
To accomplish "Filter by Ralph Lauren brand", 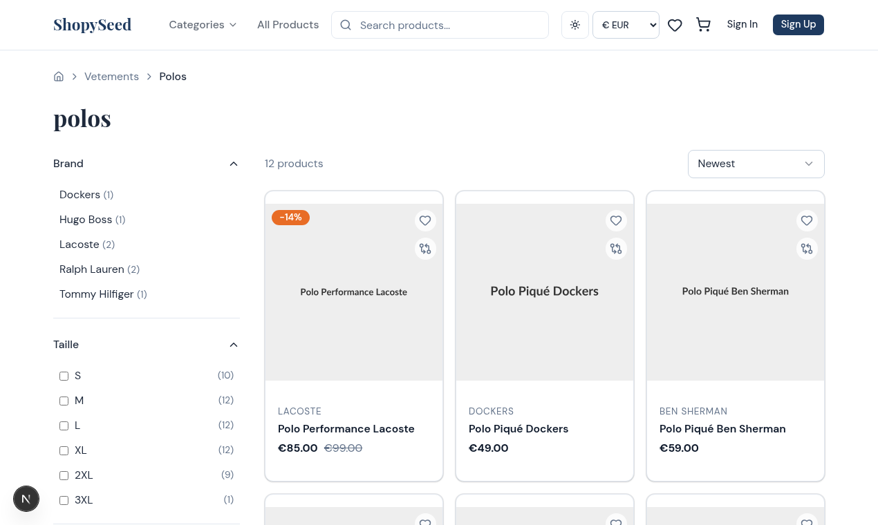I will [x=92, y=269].
